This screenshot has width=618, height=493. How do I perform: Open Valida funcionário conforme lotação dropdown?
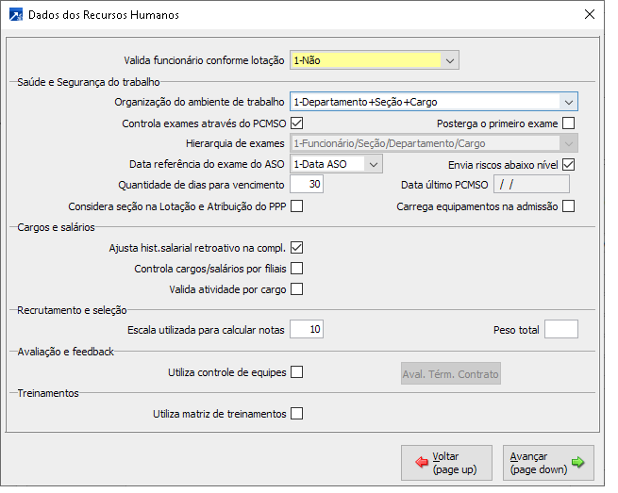click(450, 60)
